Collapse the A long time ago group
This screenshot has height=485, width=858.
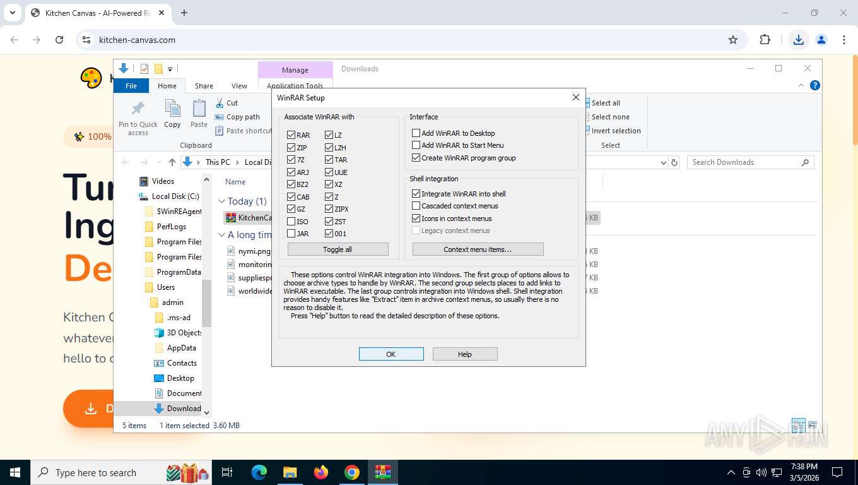pyautogui.click(x=221, y=235)
